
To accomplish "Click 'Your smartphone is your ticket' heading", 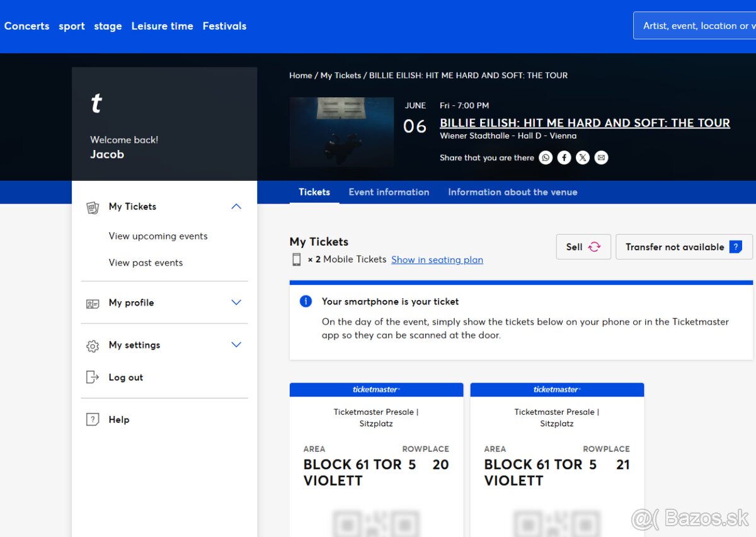I will (390, 302).
